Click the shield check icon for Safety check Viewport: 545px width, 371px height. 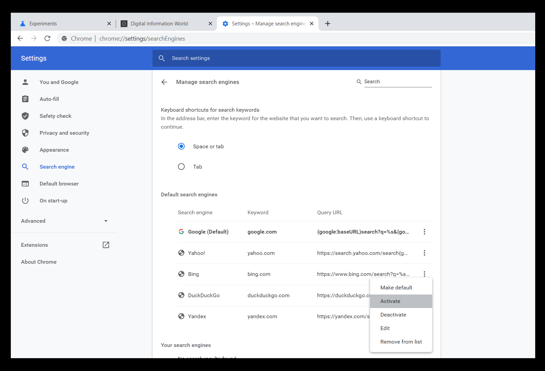click(x=25, y=116)
